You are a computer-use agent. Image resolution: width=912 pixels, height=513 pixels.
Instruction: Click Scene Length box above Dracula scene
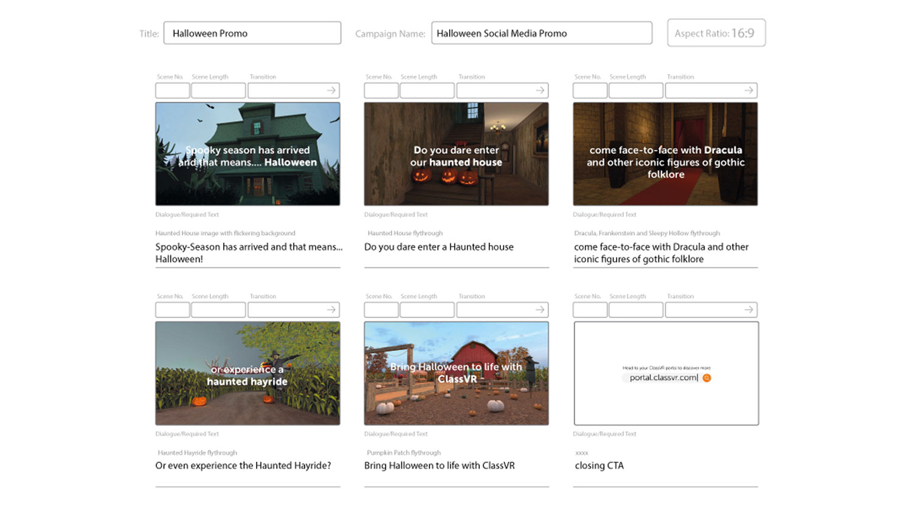click(x=636, y=91)
